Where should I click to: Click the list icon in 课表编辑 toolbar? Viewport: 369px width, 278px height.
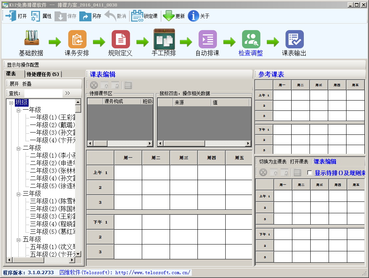click(128, 85)
